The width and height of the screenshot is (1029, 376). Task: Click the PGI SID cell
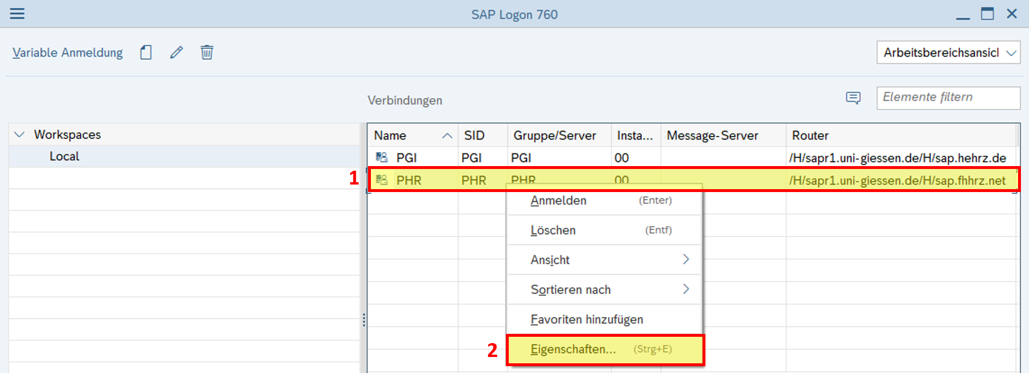(x=471, y=157)
